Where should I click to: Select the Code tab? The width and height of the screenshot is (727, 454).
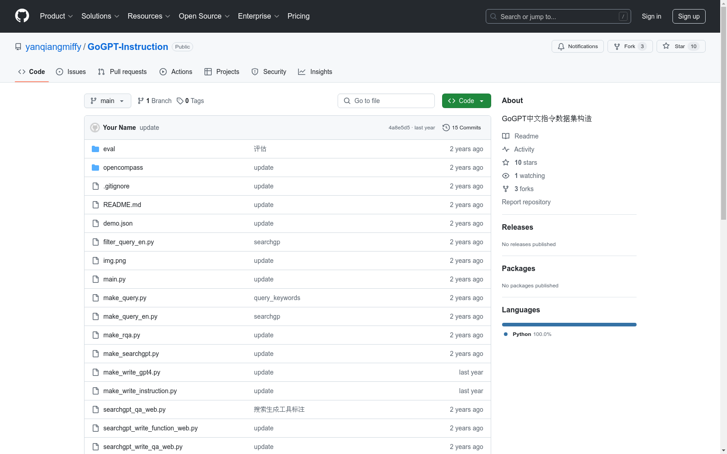pyautogui.click(x=32, y=72)
